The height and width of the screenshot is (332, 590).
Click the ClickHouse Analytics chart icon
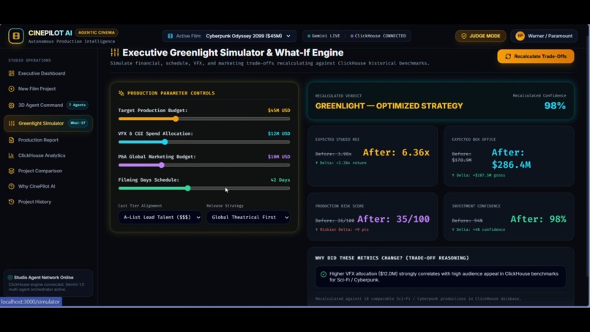click(11, 155)
